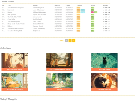Screen dimensions: 135x101
Task: Click the Films & Drama orange label
Action: click(x=104, y=90)
